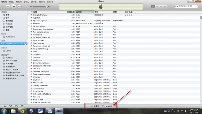Create a new playlist with plus button
Viewport: 202px width, 114px height.
[x=5, y=106]
